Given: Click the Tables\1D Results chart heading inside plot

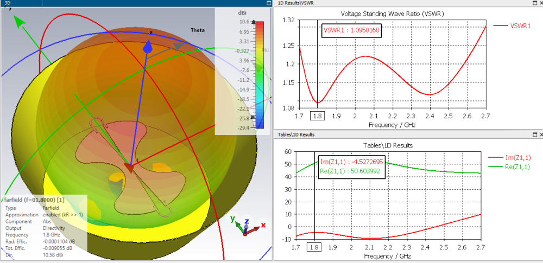Looking at the screenshot, I should coord(388,146).
